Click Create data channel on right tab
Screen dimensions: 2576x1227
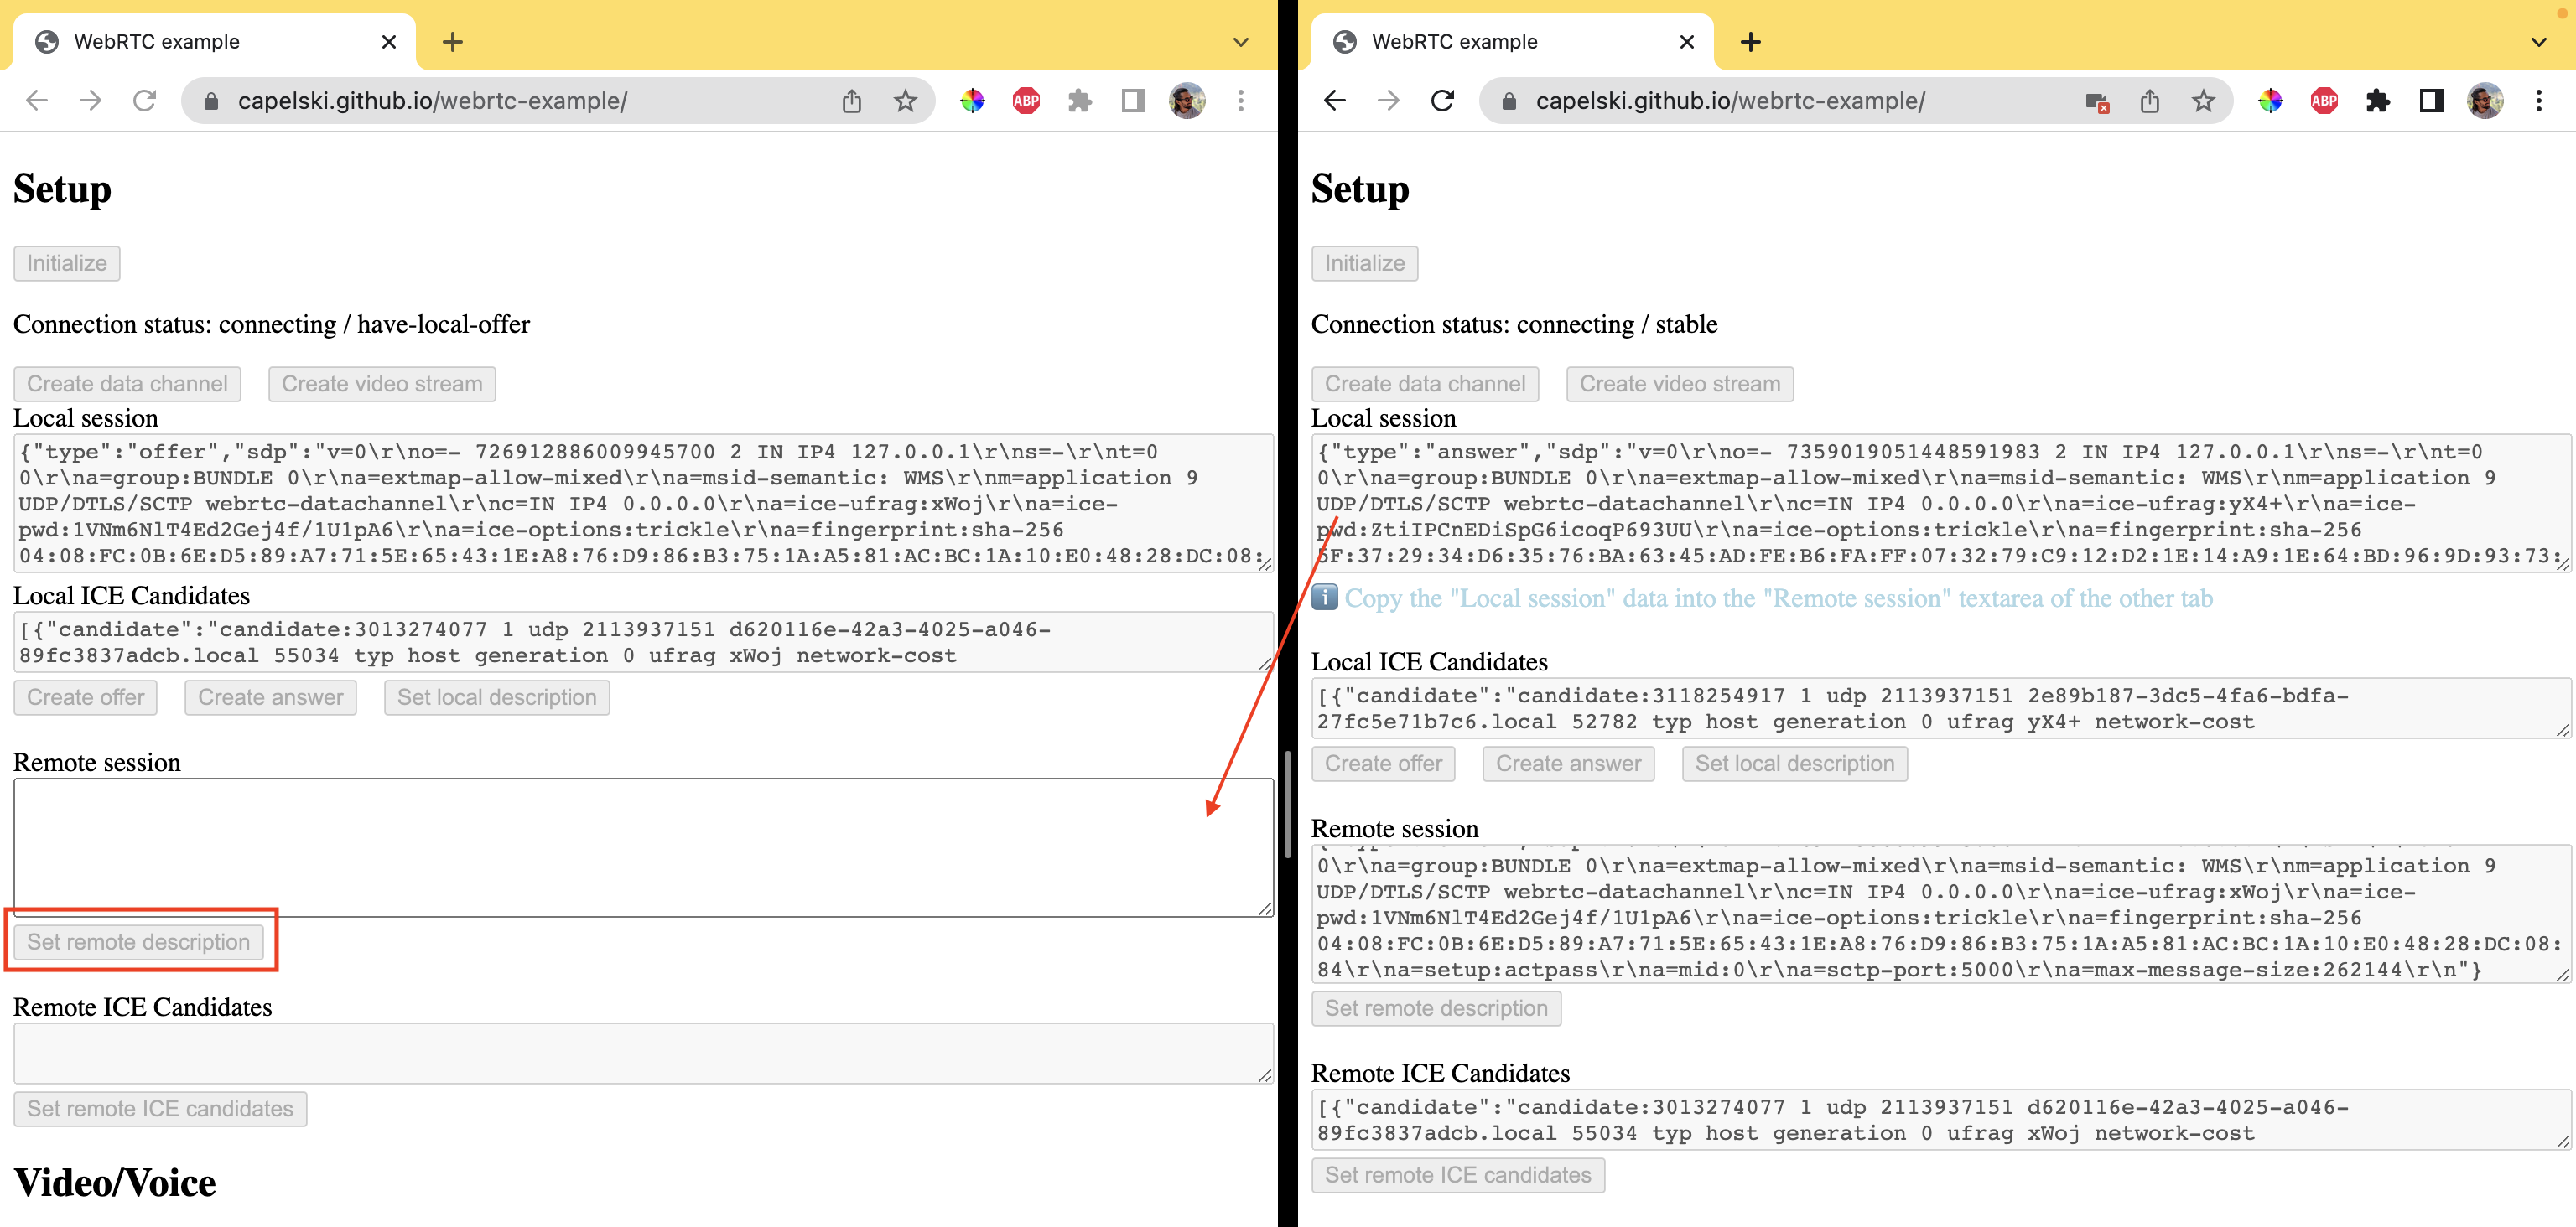1425,381
